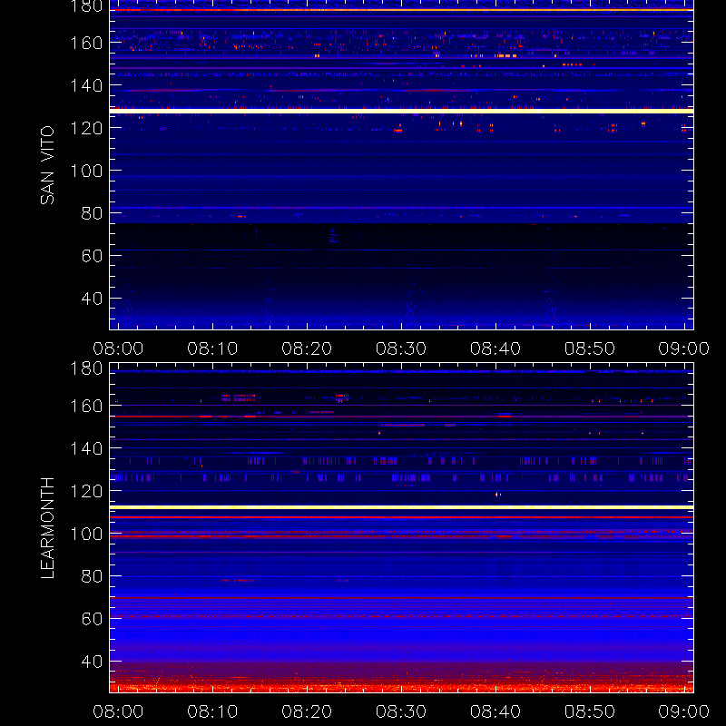This screenshot has width=726, height=726.
Task: Click the 08:00 time label under SAN VITO plot
Action: pos(118,348)
